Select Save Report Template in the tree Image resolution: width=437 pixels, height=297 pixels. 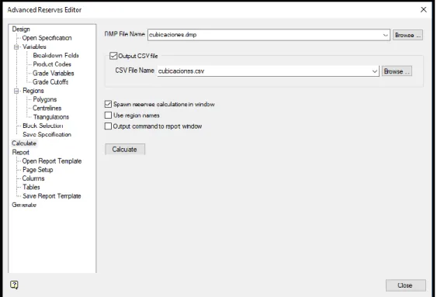(x=52, y=196)
